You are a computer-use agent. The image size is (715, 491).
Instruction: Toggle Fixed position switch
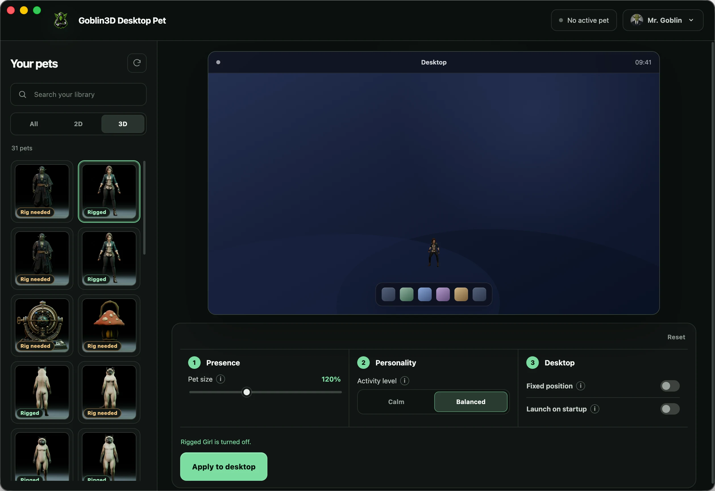point(670,386)
